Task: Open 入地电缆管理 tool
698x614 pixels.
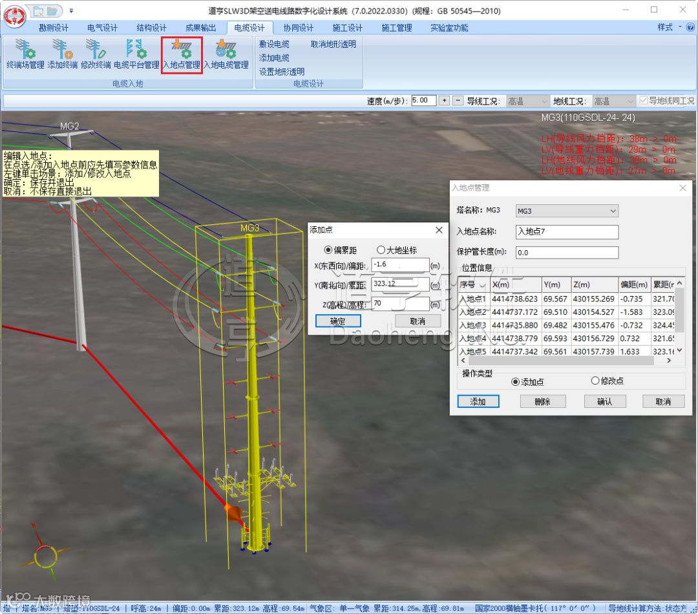Action: [226, 54]
